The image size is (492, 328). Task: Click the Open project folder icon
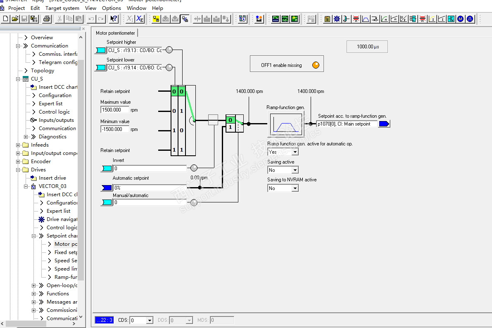[x=15, y=19]
